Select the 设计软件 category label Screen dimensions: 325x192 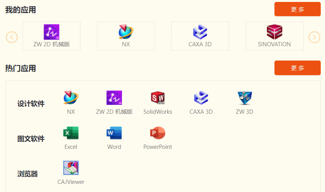point(31,104)
